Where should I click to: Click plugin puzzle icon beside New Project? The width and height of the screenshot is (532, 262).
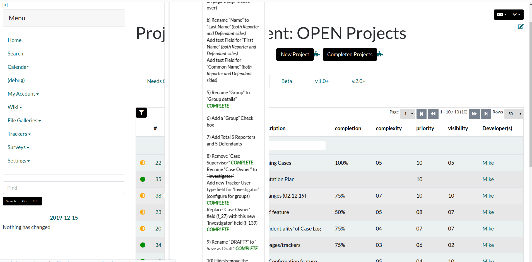[317, 54]
